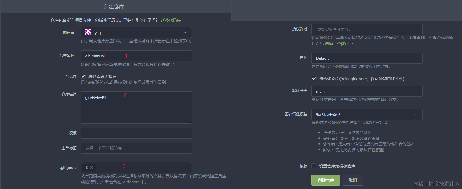Click the 自述 label
462x189 pixels.
click(x=303, y=58)
